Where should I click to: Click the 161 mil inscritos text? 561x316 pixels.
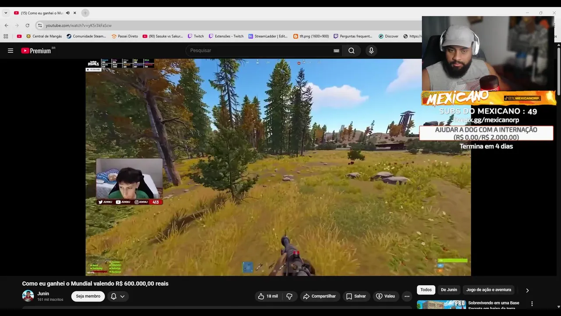point(50,300)
